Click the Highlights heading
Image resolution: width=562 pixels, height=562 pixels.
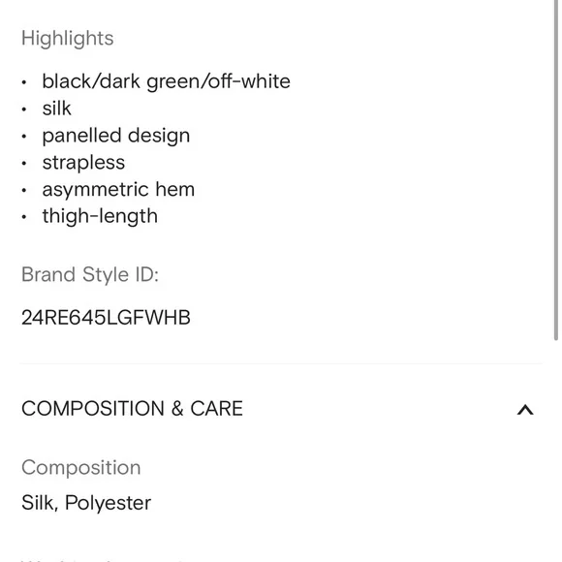pos(68,39)
